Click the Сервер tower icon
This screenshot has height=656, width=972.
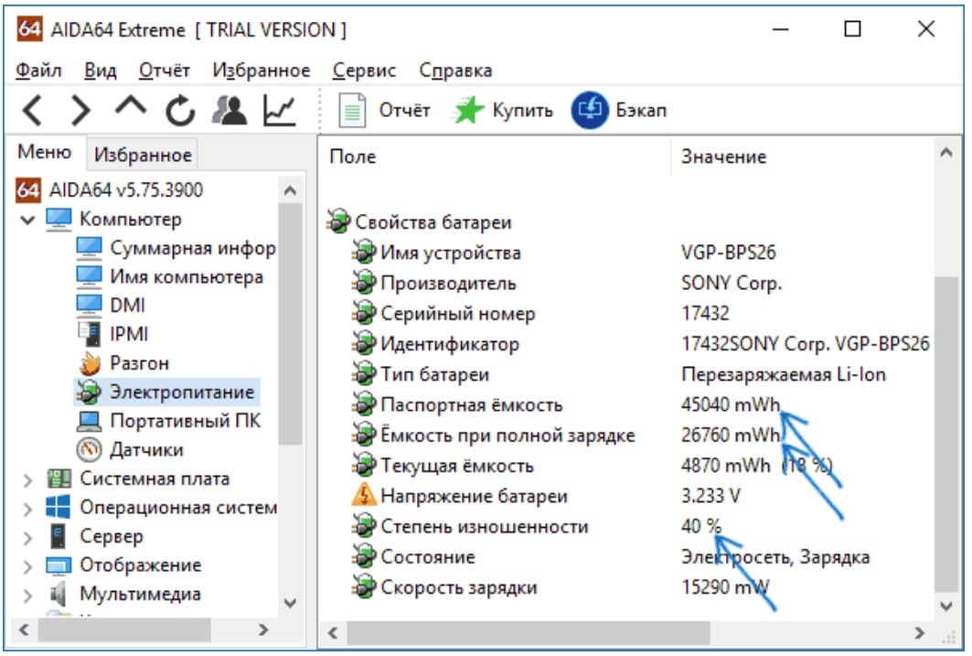59,536
